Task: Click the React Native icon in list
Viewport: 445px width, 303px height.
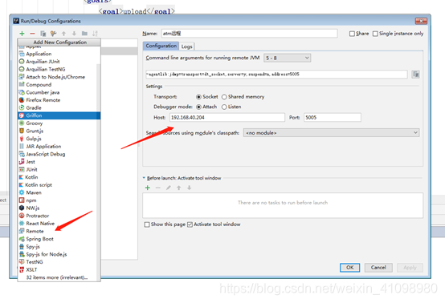Action: point(22,224)
